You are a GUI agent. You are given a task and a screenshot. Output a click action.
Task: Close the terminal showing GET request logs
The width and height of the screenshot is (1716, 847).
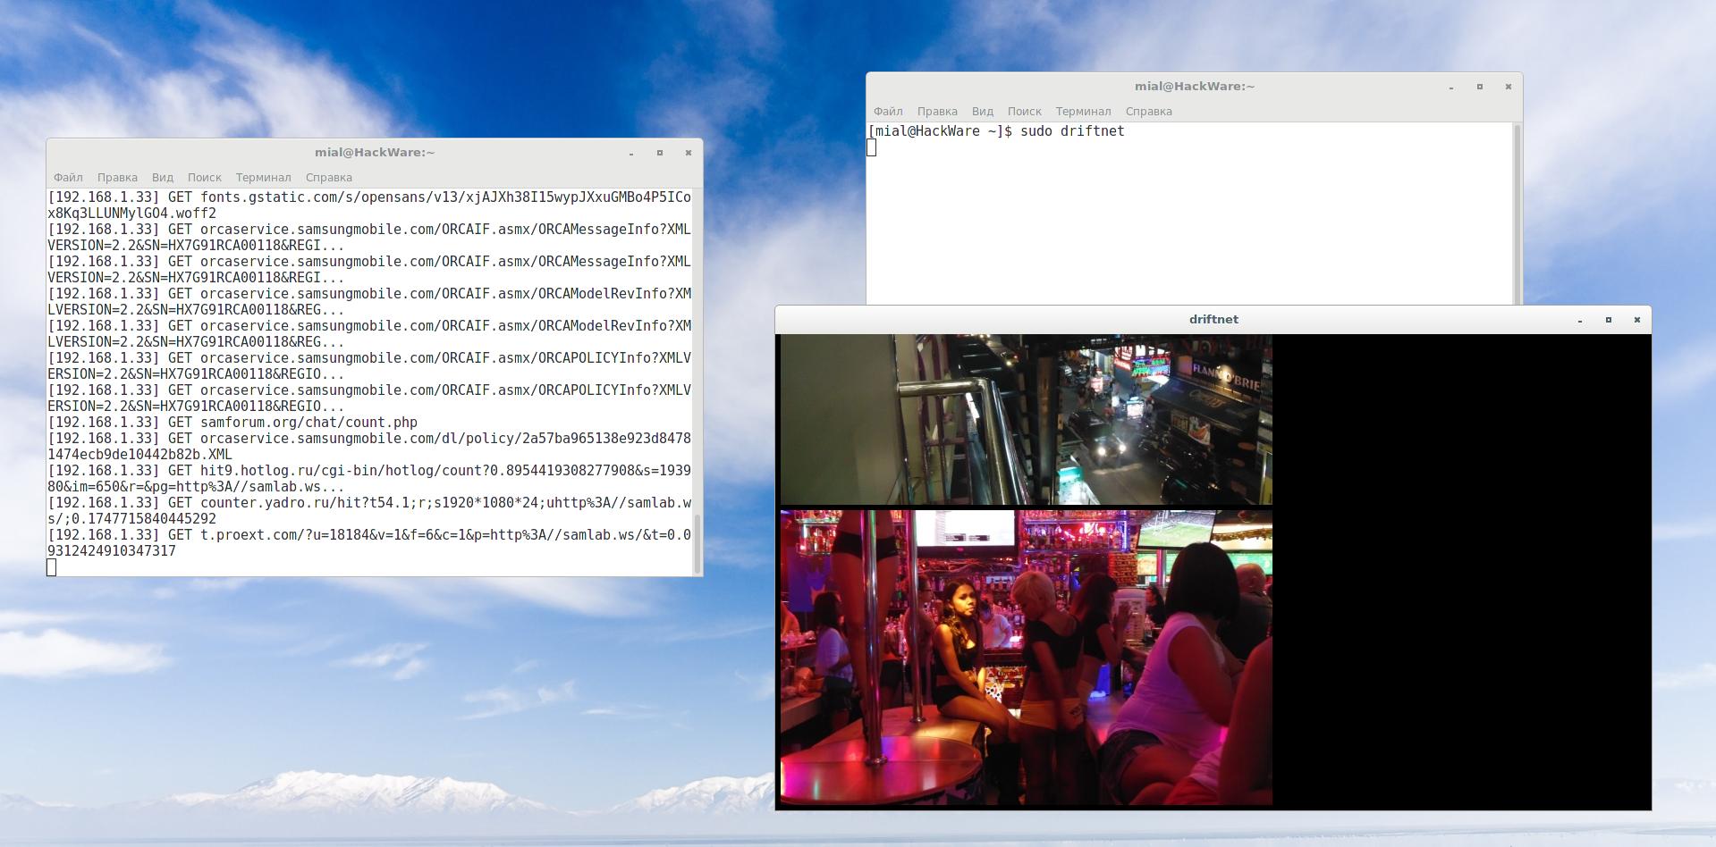[688, 153]
